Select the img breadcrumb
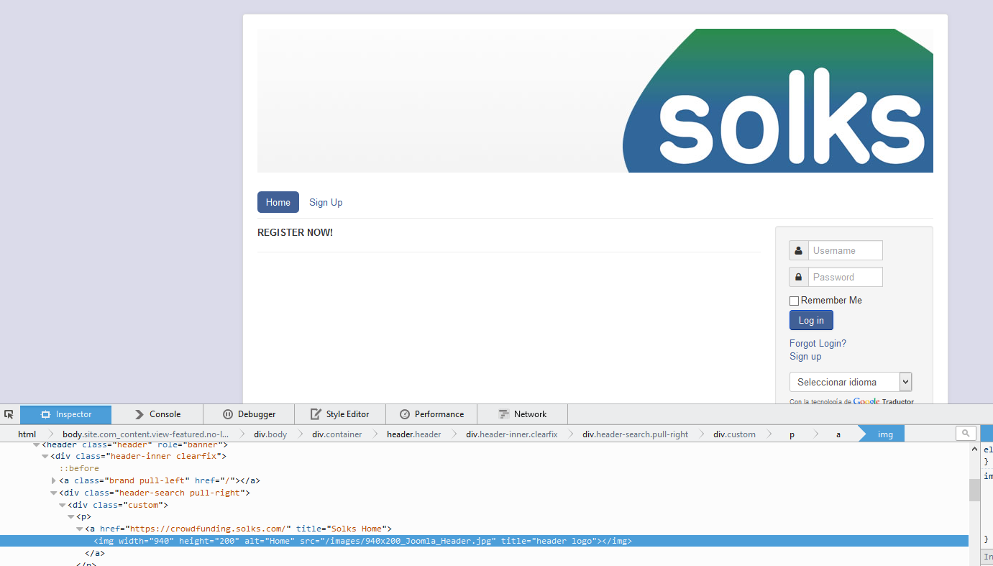 click(x=885, y=434)
